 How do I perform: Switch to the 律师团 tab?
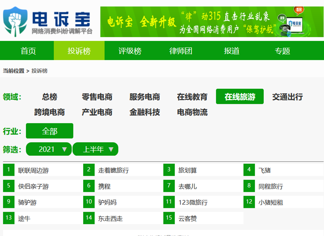181,51
